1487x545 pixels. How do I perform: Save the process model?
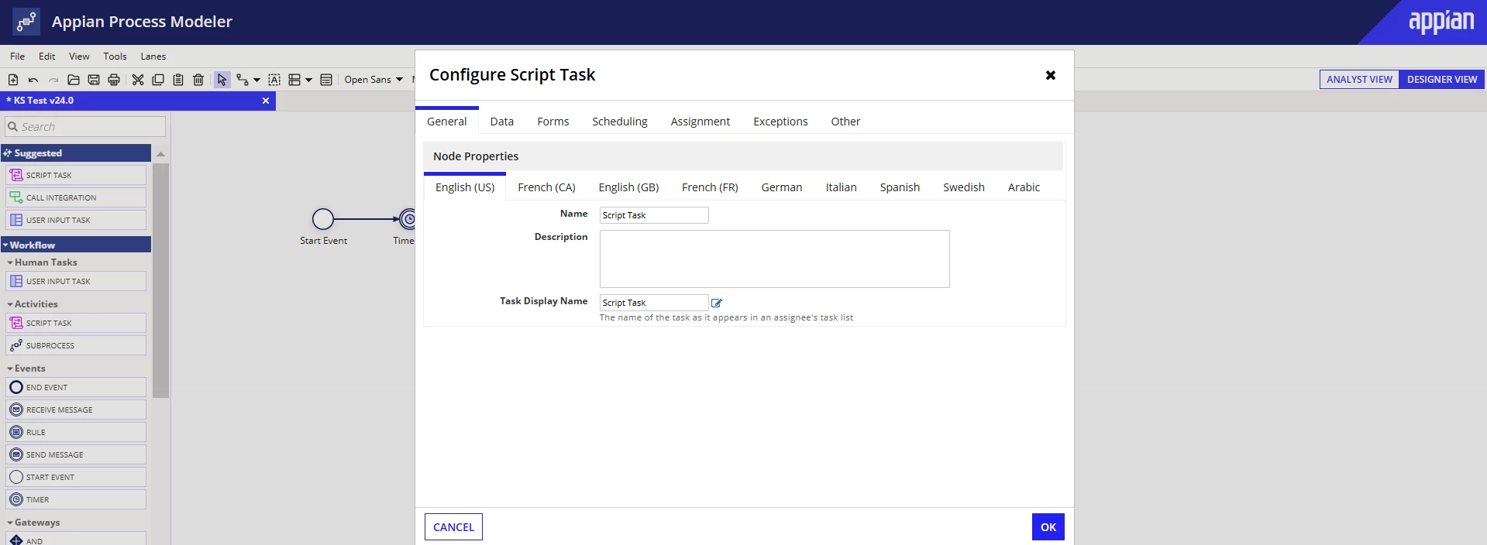point(94,80)
